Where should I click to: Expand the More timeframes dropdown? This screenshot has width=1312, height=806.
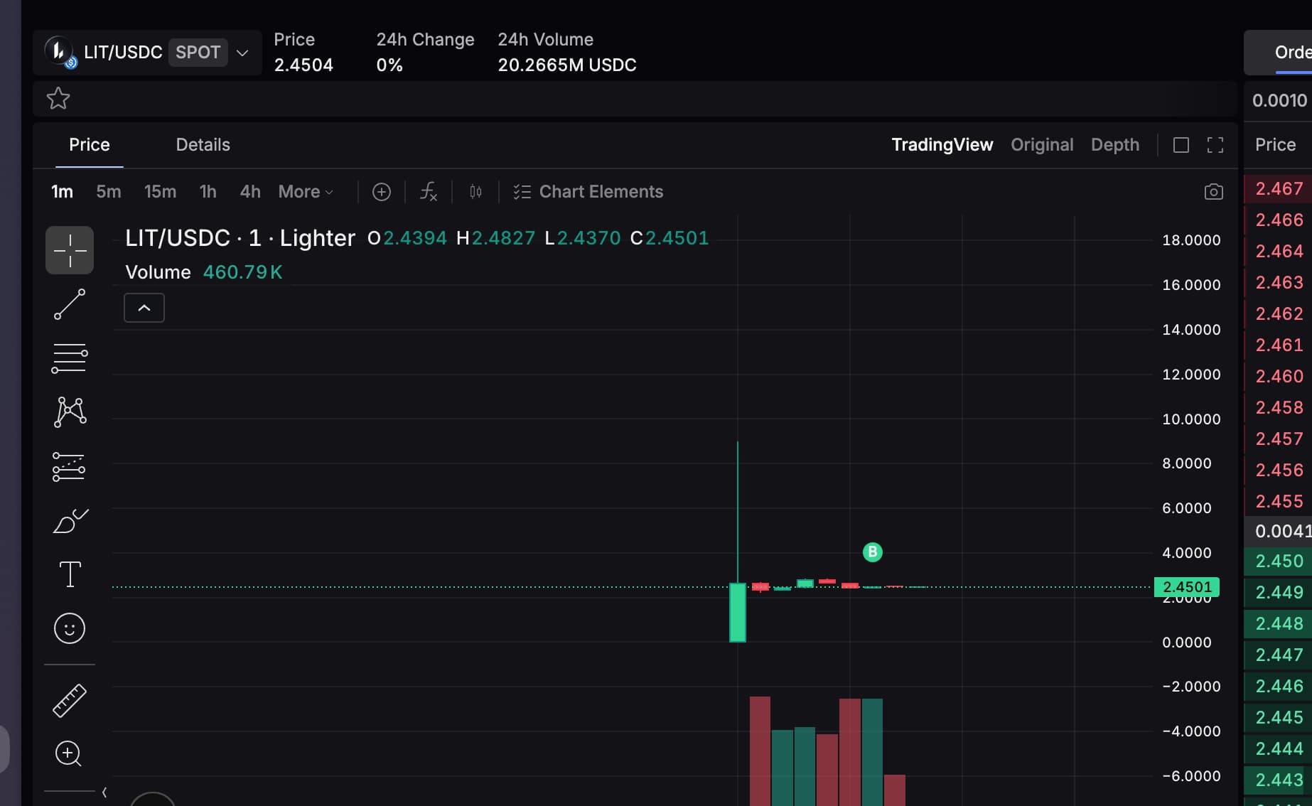(x=306, y=192)
